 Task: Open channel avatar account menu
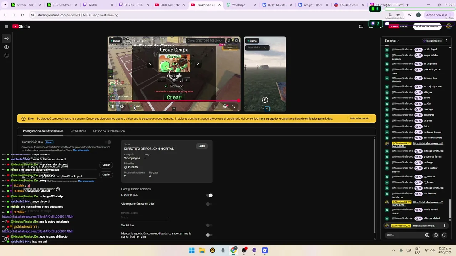449,26
